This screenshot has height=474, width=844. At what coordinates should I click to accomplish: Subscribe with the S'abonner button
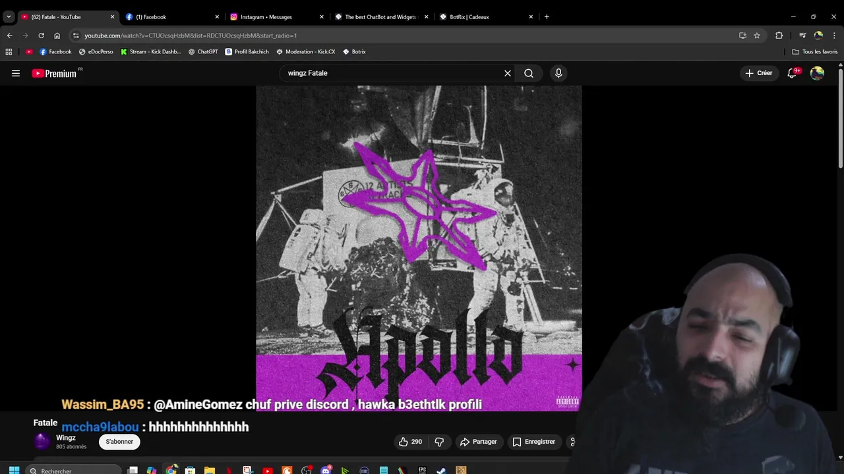pyautogui.click(x=119, y=442)
